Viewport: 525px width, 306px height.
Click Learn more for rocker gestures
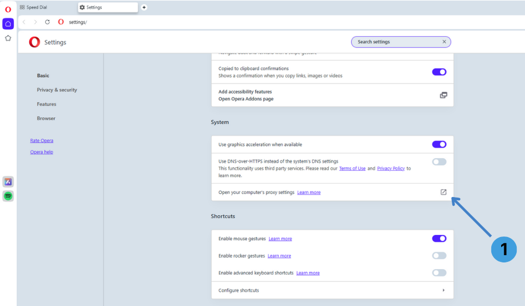coord(279,256)
